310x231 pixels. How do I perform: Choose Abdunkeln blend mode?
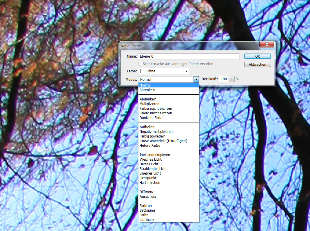[x=148, y=99]
